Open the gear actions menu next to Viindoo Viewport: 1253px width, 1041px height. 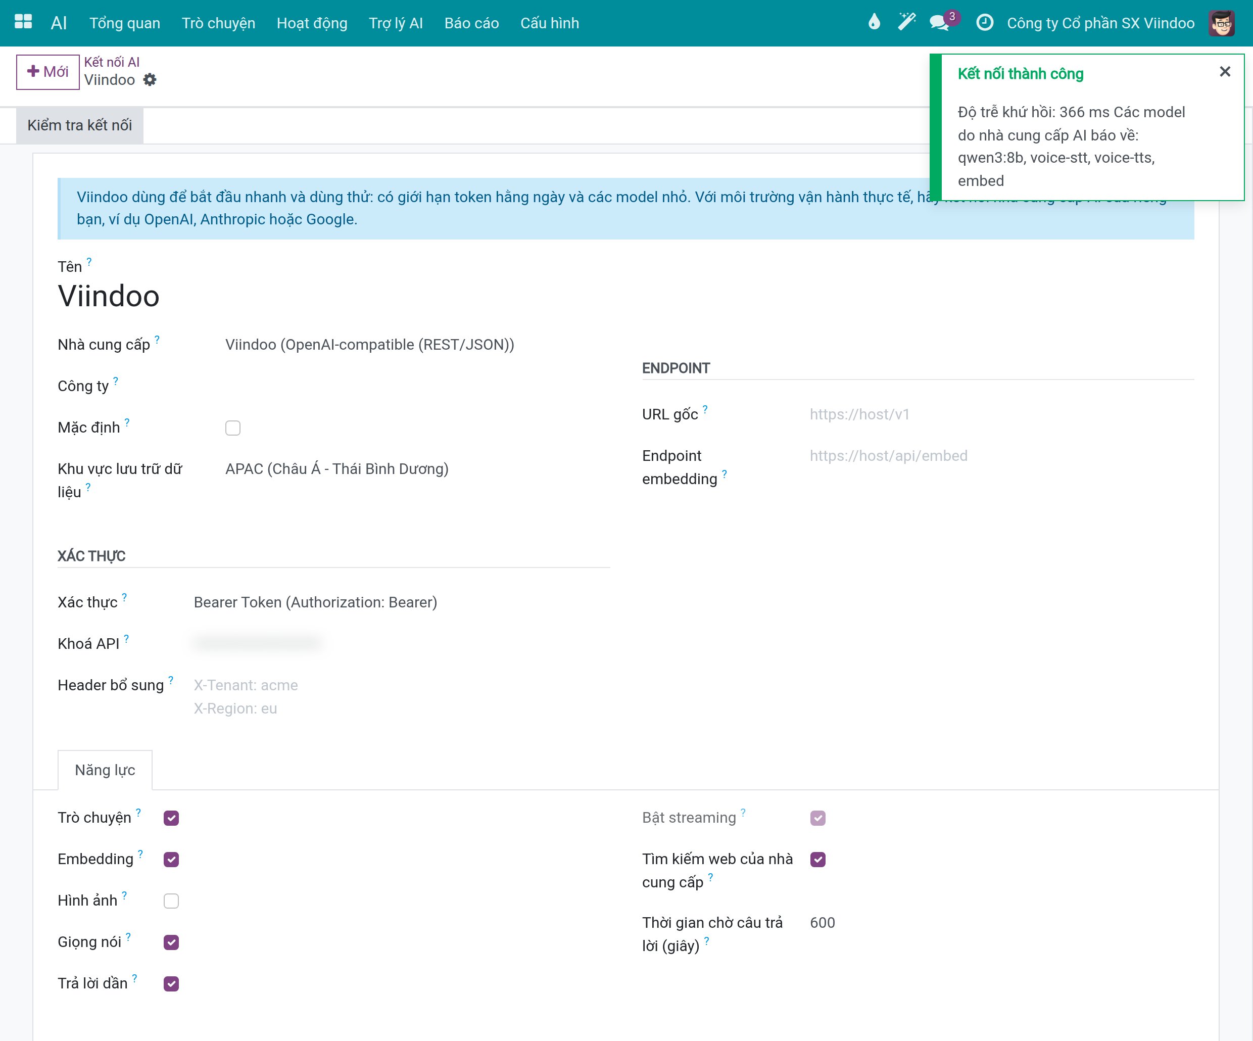coord(150,79)
